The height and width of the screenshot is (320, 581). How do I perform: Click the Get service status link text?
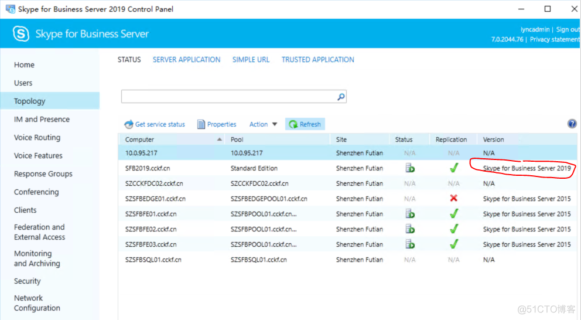tap(160, 124)
